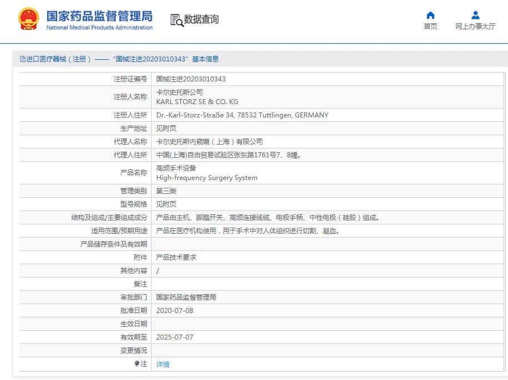Click the 有效期至 label
The height and width of the screenshot is (380, 508).
(133, 337)
